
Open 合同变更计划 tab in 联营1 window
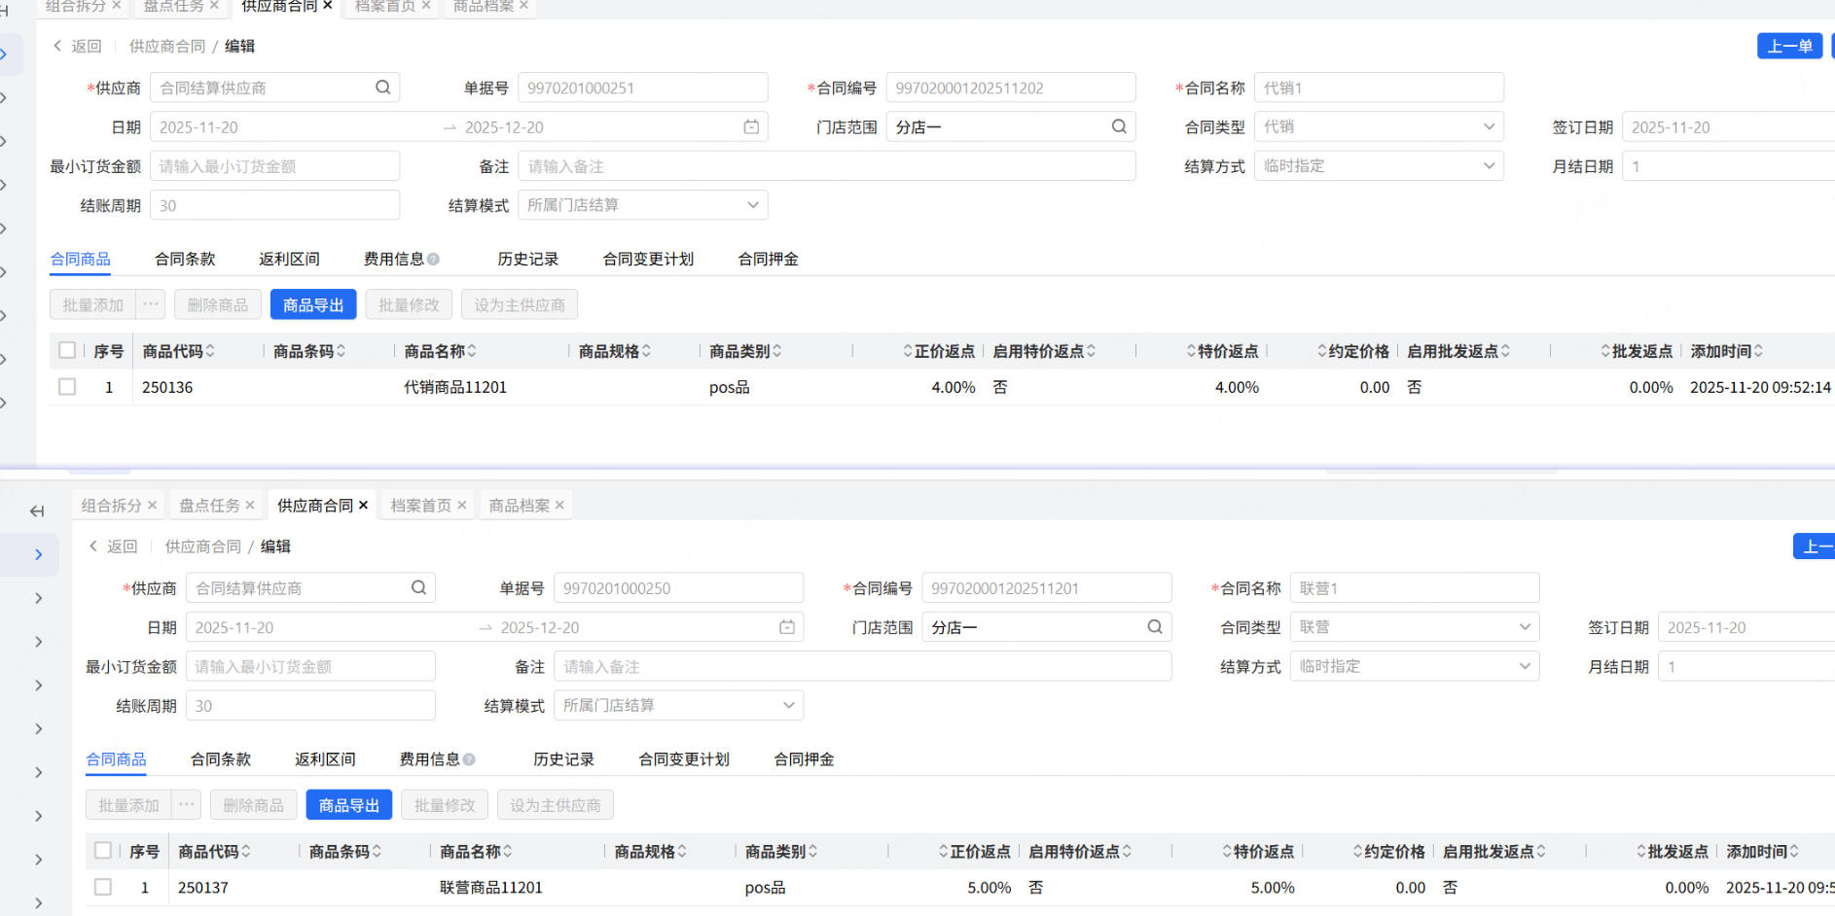(x=684, y=759)
